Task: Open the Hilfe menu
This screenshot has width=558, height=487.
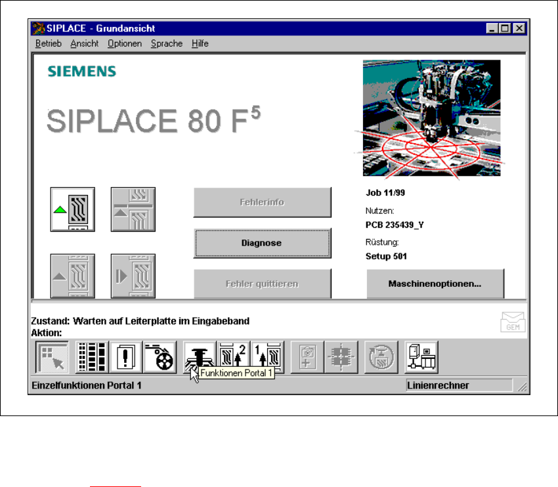Action: [x=200, y=43]
